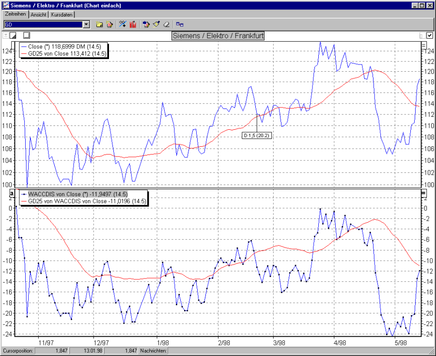This screenshot has width=436, height=356.
Task: Switch to the Ansicht tab
Action: tap(39, 15)
